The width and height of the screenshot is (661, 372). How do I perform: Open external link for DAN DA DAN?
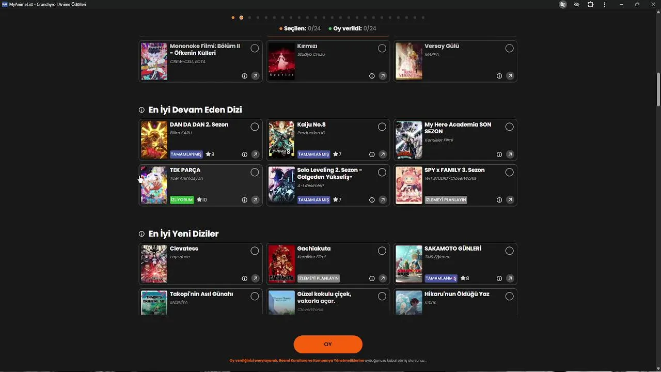pos(255,154)
